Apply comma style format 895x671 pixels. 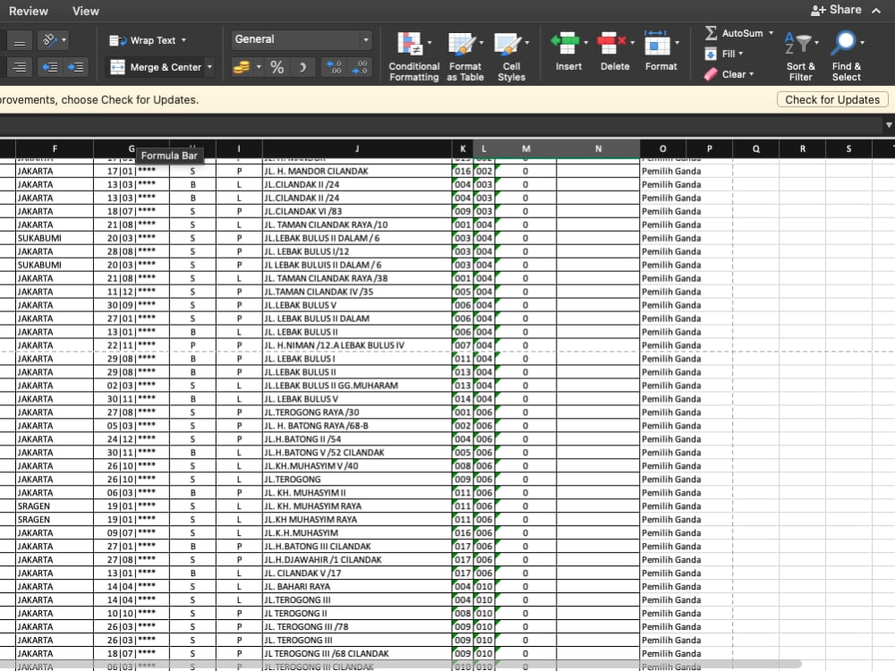point(303,67)
